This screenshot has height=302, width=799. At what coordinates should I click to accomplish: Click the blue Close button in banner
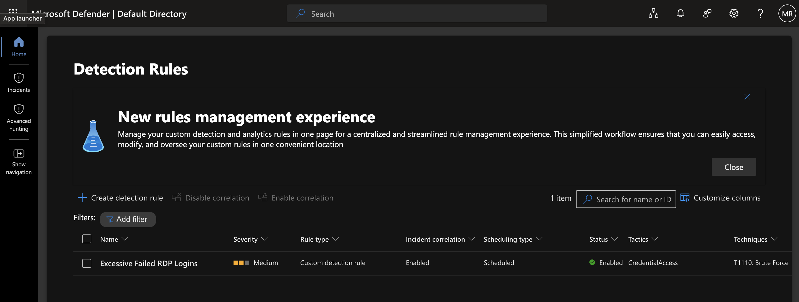[734, 167]
